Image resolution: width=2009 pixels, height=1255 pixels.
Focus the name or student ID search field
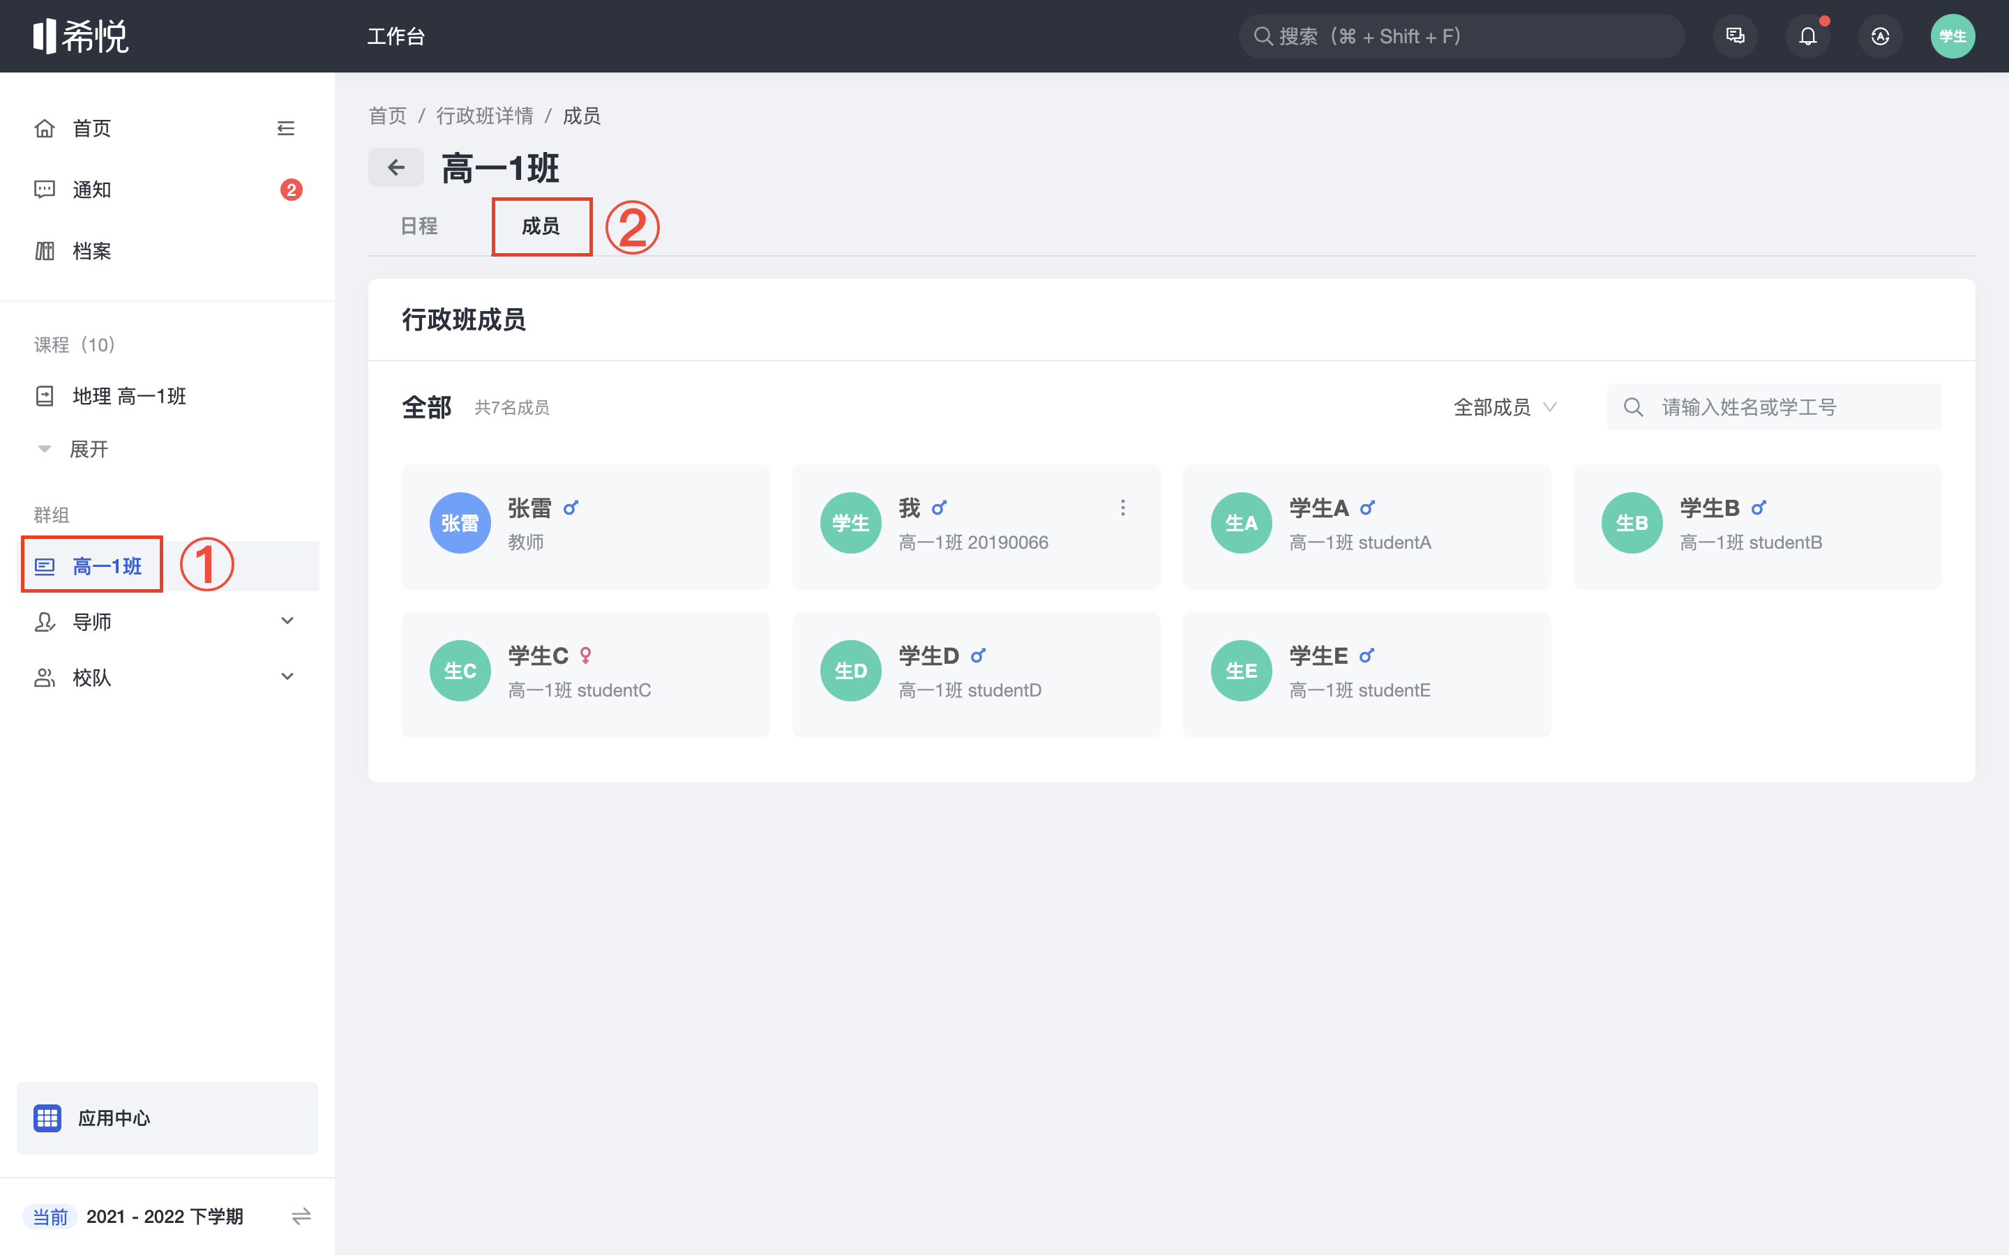click(x=1774, y=406)
